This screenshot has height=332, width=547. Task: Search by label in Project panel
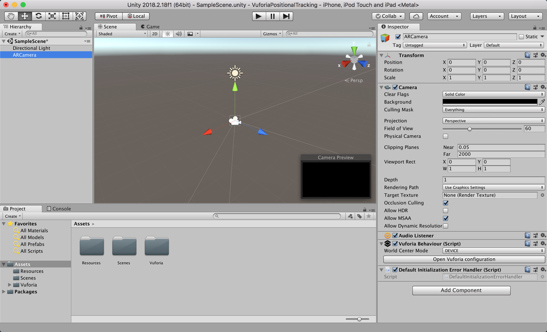tap(360, 216)
